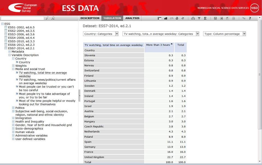Expand the Immigration node

click(x=13, y=118)
